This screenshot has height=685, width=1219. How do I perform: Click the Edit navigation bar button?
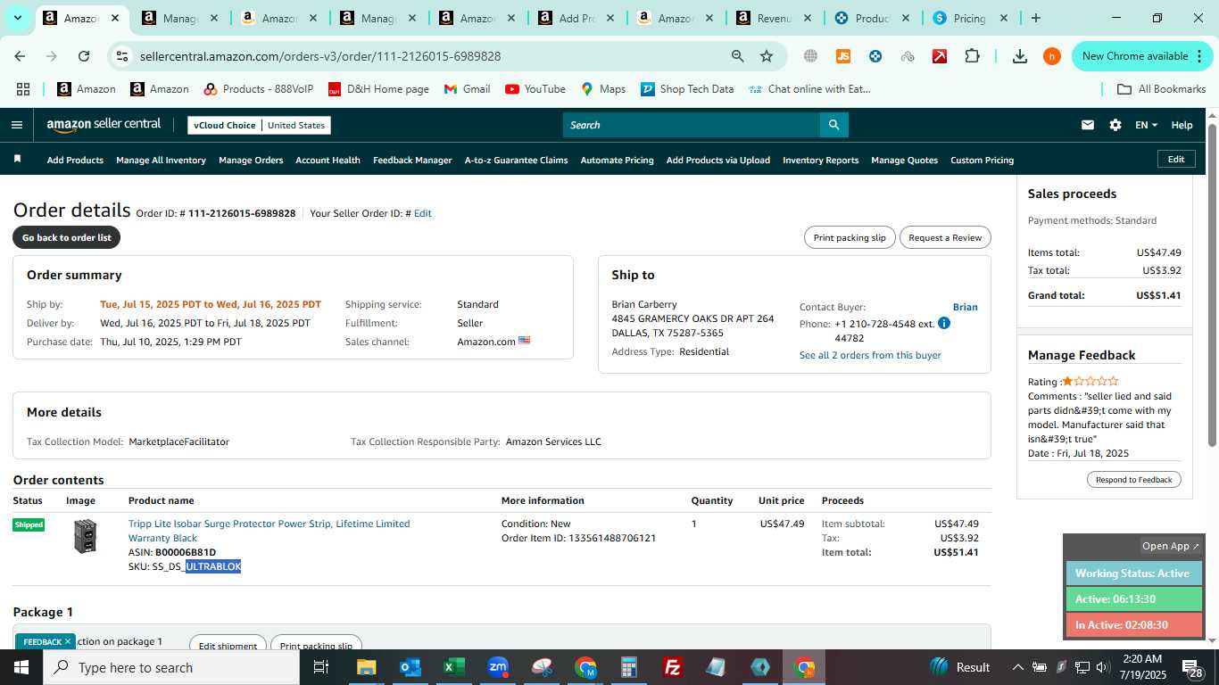1176,159
